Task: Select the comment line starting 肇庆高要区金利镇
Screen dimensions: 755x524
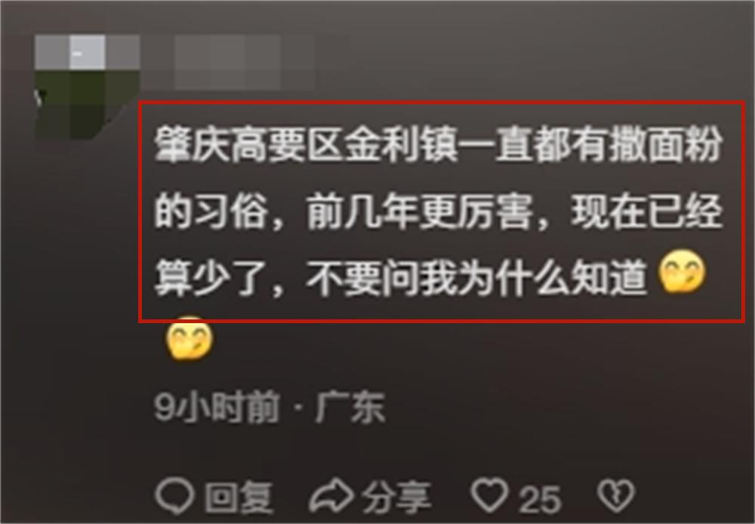Action: (438, 146)
